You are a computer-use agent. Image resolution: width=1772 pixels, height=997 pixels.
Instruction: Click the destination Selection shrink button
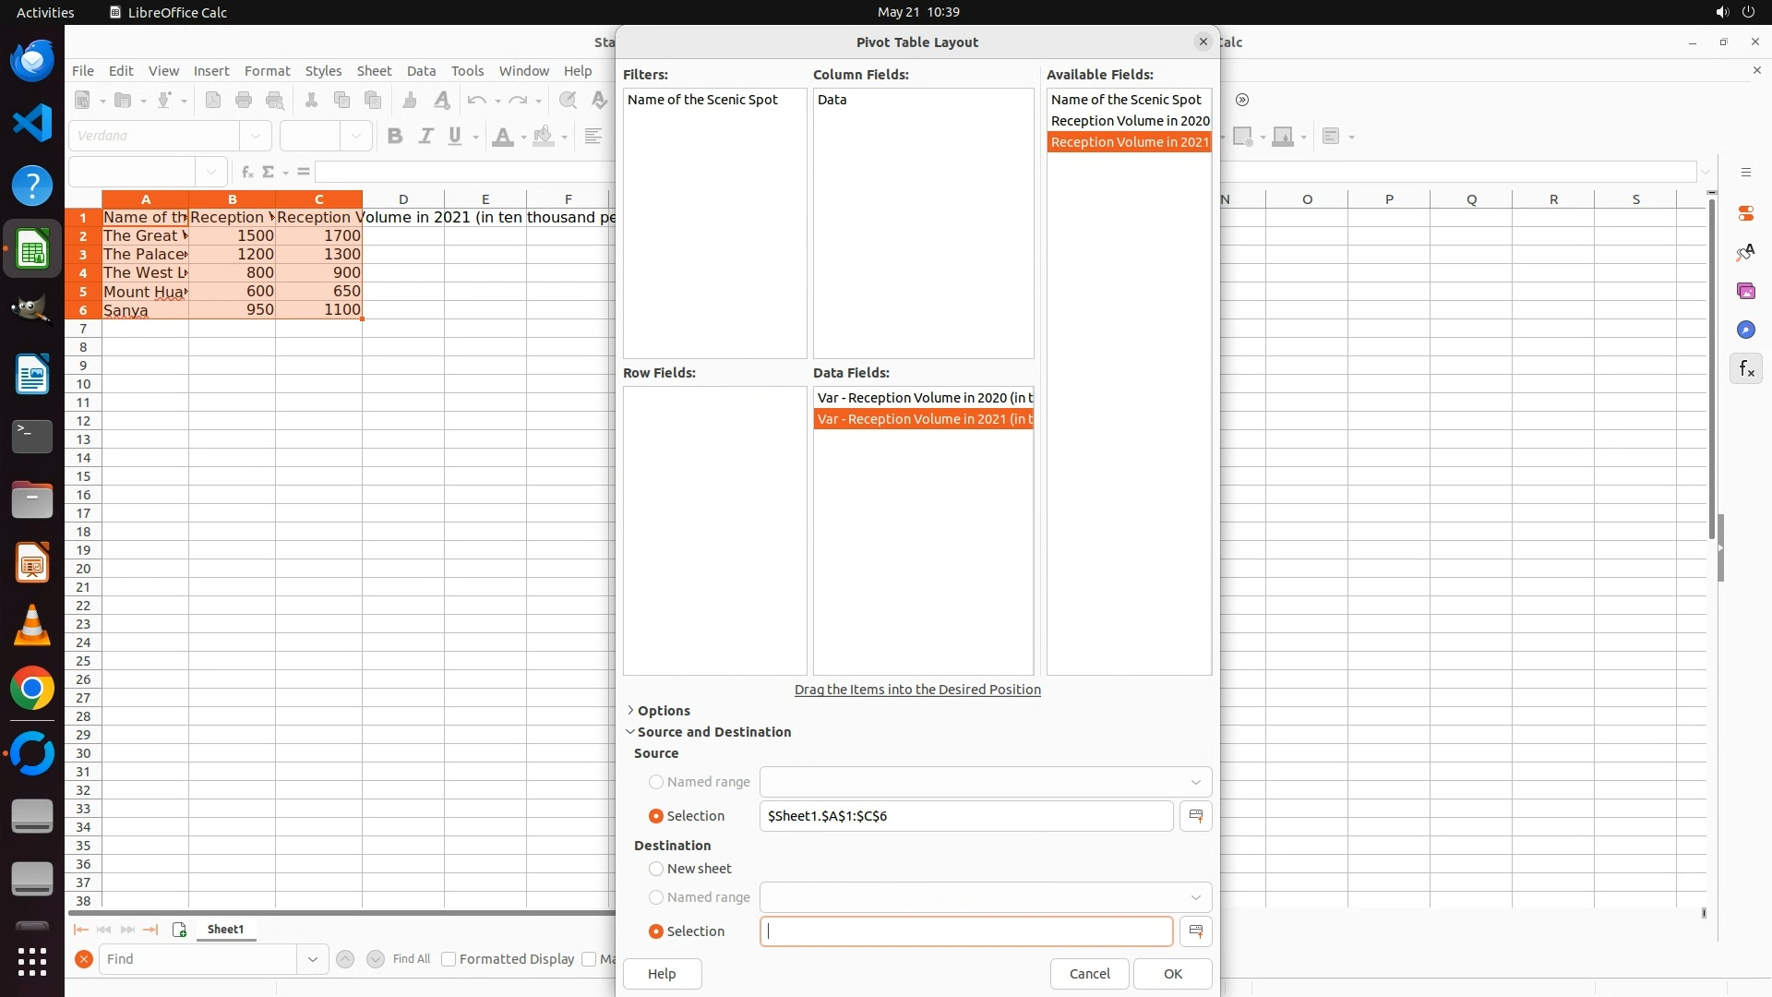pos(1195,931)
